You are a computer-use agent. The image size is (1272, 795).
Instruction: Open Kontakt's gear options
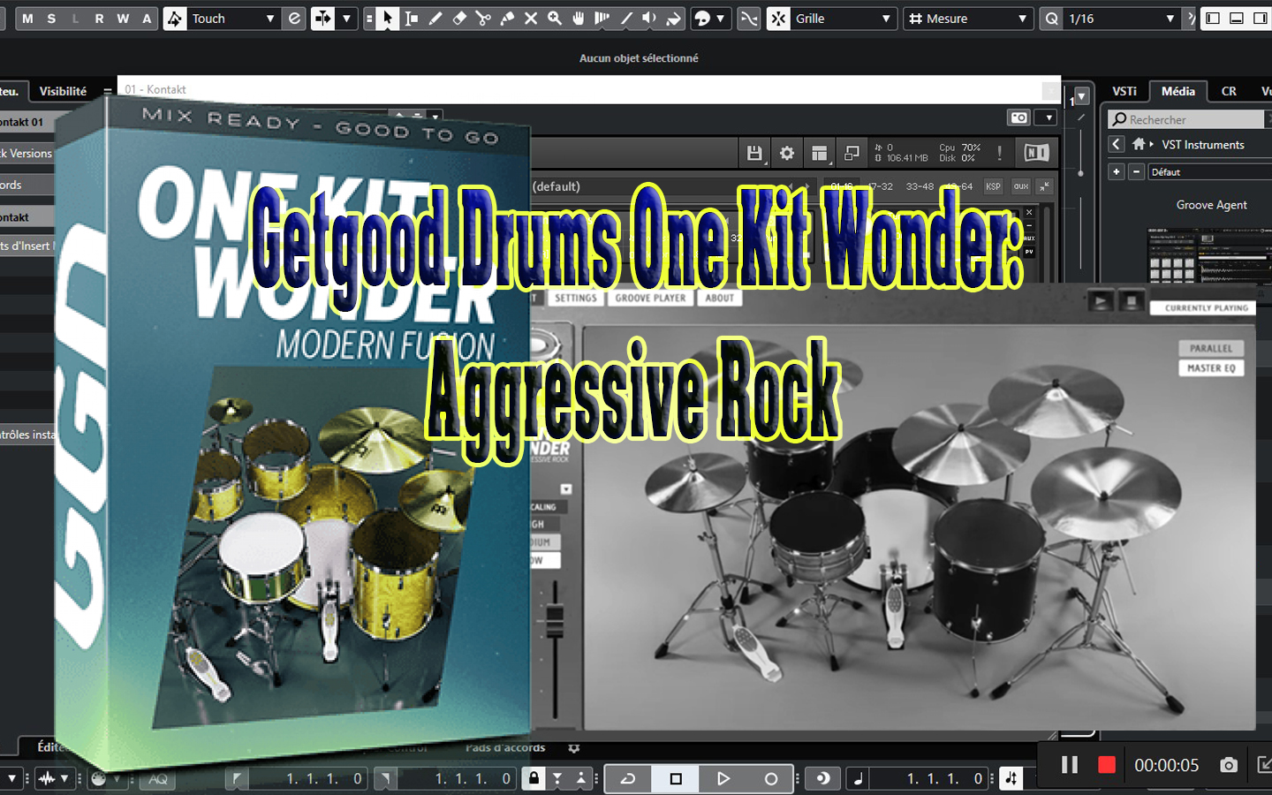pos(787,154)
